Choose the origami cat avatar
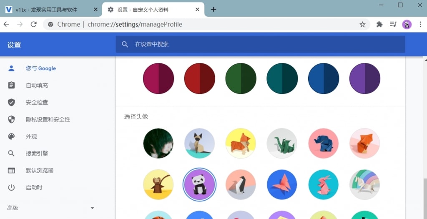The image size is (427, 219). click(199, 143)
